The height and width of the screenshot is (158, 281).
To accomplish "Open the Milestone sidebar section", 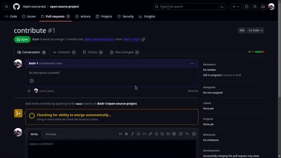I will click(x=209, y=135).
